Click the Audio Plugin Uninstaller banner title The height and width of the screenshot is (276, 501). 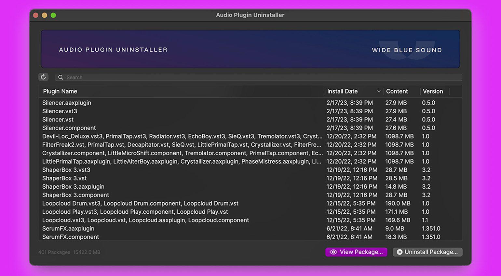(x=113, y=50)
